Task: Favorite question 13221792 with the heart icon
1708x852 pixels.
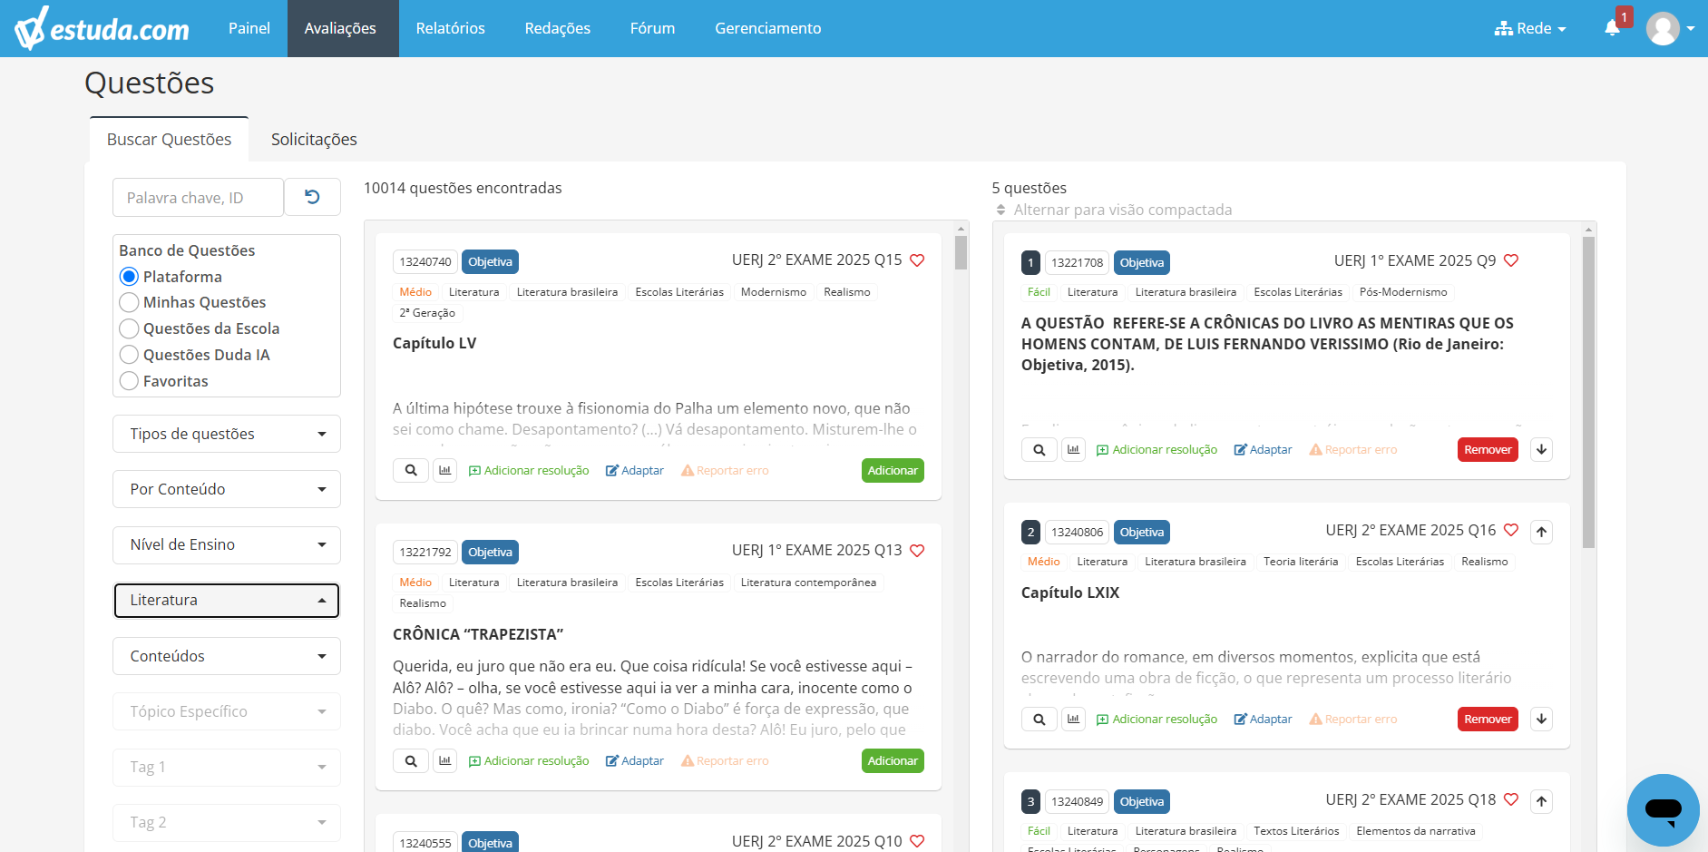Action: point(917,551)
